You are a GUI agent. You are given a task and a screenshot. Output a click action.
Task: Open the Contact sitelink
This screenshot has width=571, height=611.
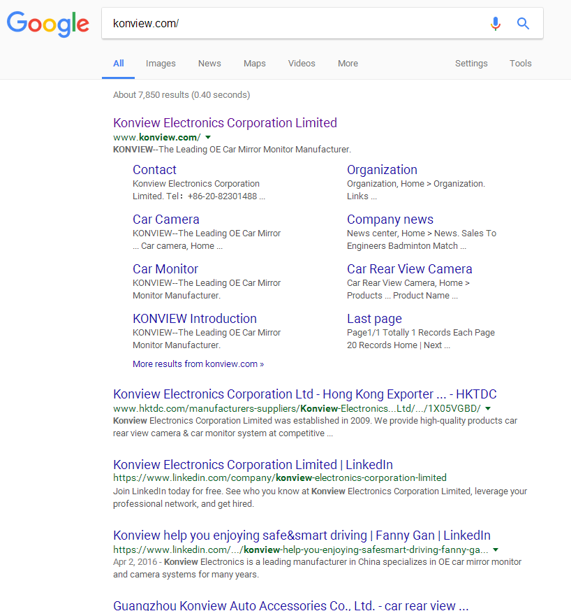154,170
